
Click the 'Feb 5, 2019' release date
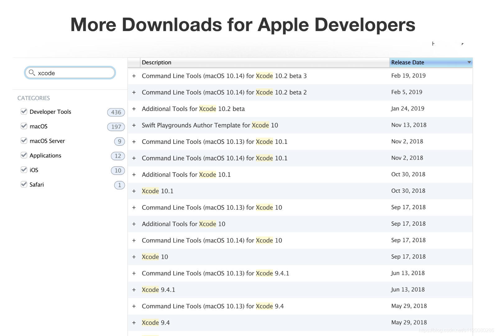click(x=407, y=92)
